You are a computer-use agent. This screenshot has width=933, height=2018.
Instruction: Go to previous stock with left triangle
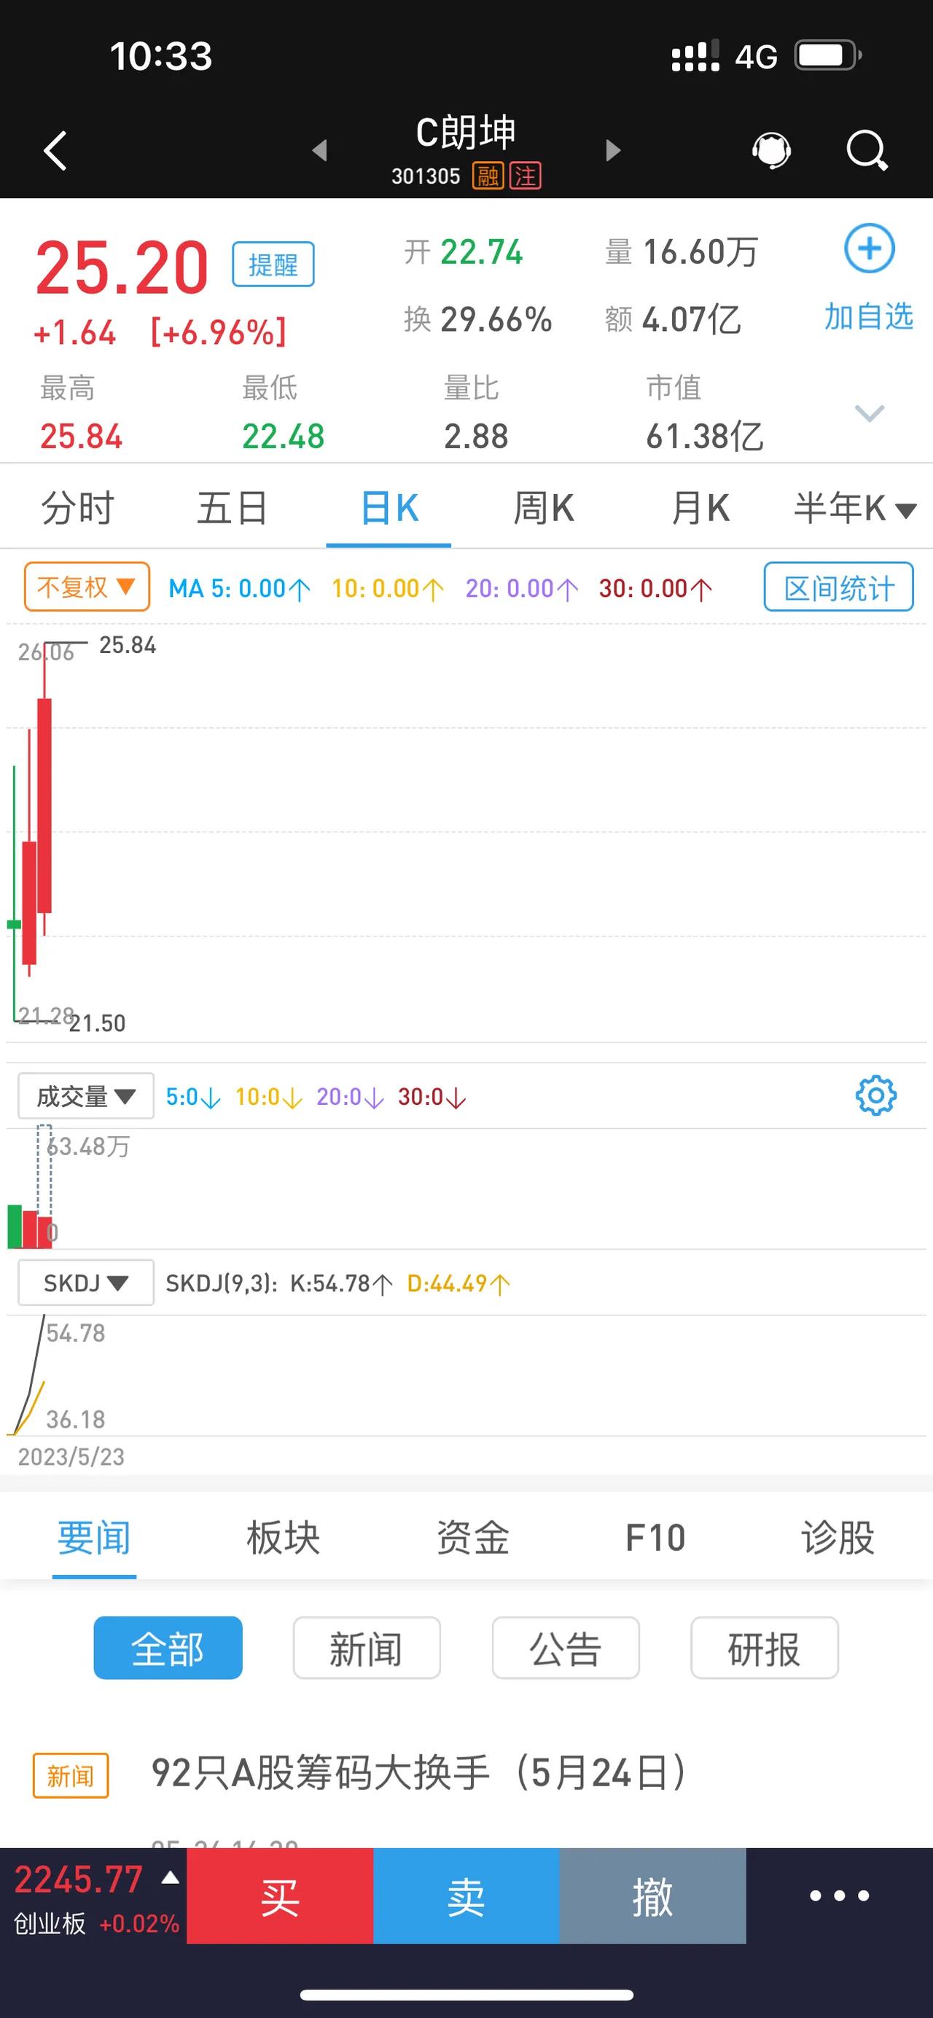(x=319, y=150)
